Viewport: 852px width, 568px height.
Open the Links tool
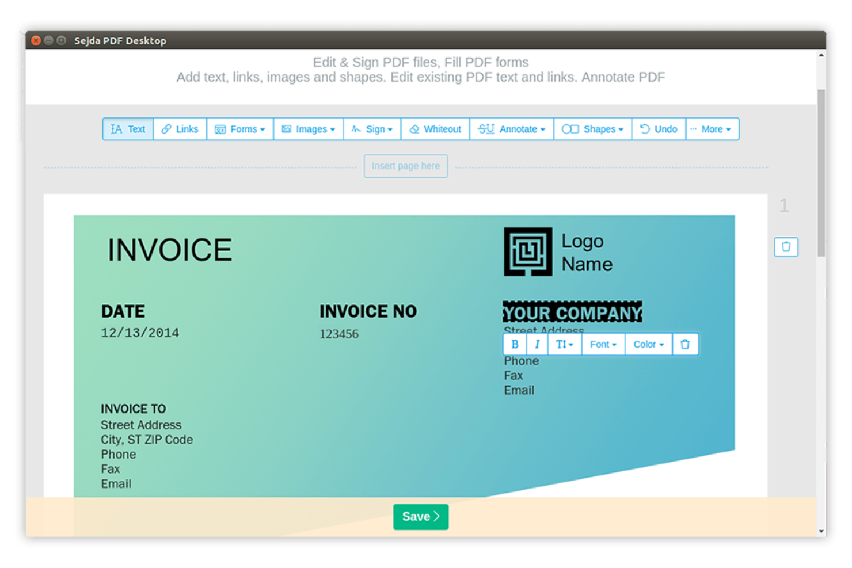(x=180, y=129)
